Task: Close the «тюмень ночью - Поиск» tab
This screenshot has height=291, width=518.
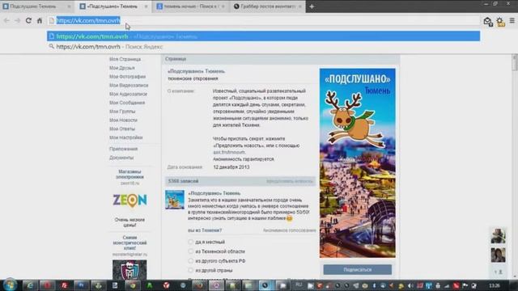Action: (223, 6)
